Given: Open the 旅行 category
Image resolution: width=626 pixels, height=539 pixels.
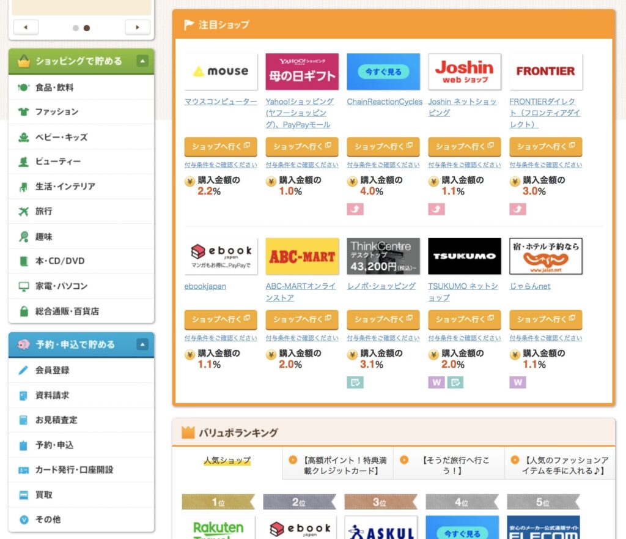Looking at the screenshot, I should tap(81, 211).
